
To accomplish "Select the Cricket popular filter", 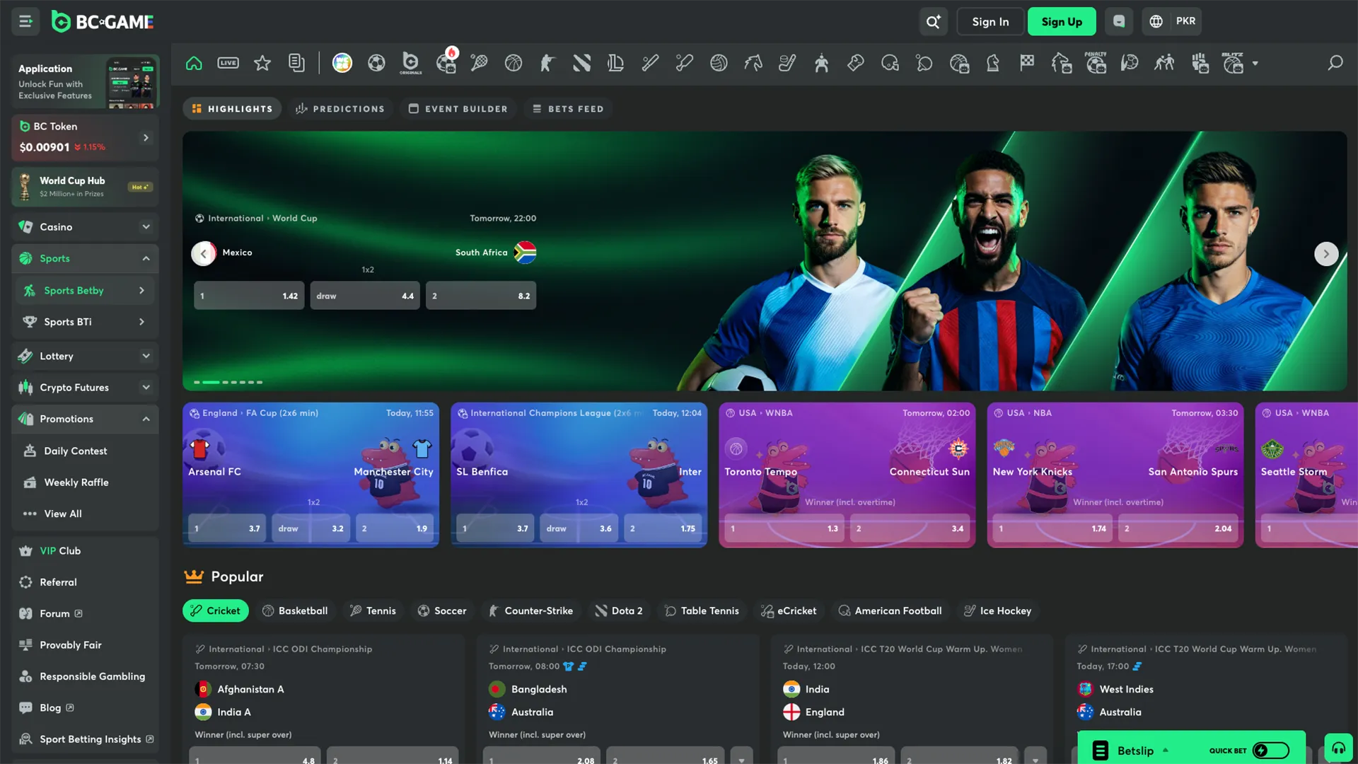I will point(216,610).
